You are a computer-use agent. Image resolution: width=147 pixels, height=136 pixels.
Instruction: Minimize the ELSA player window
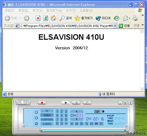pyautogui.click(x=120, y=103)
